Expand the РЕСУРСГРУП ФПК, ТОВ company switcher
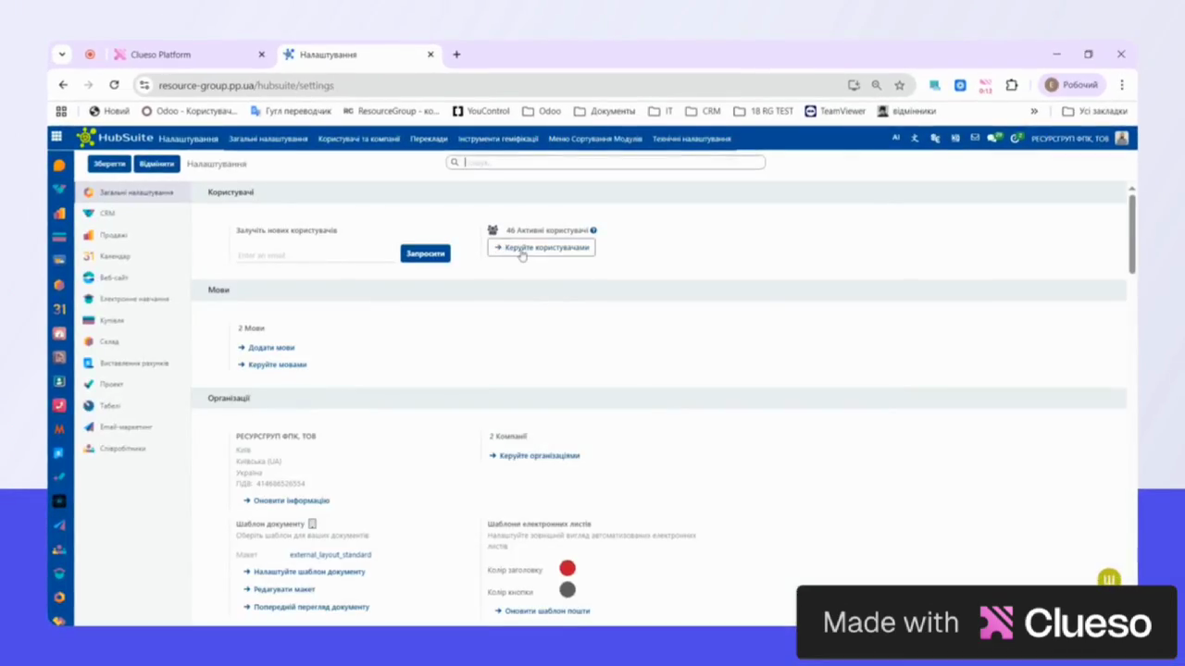Image resolution: width=1185 pixels, height=666 pixels. (x=1069, y=138)
